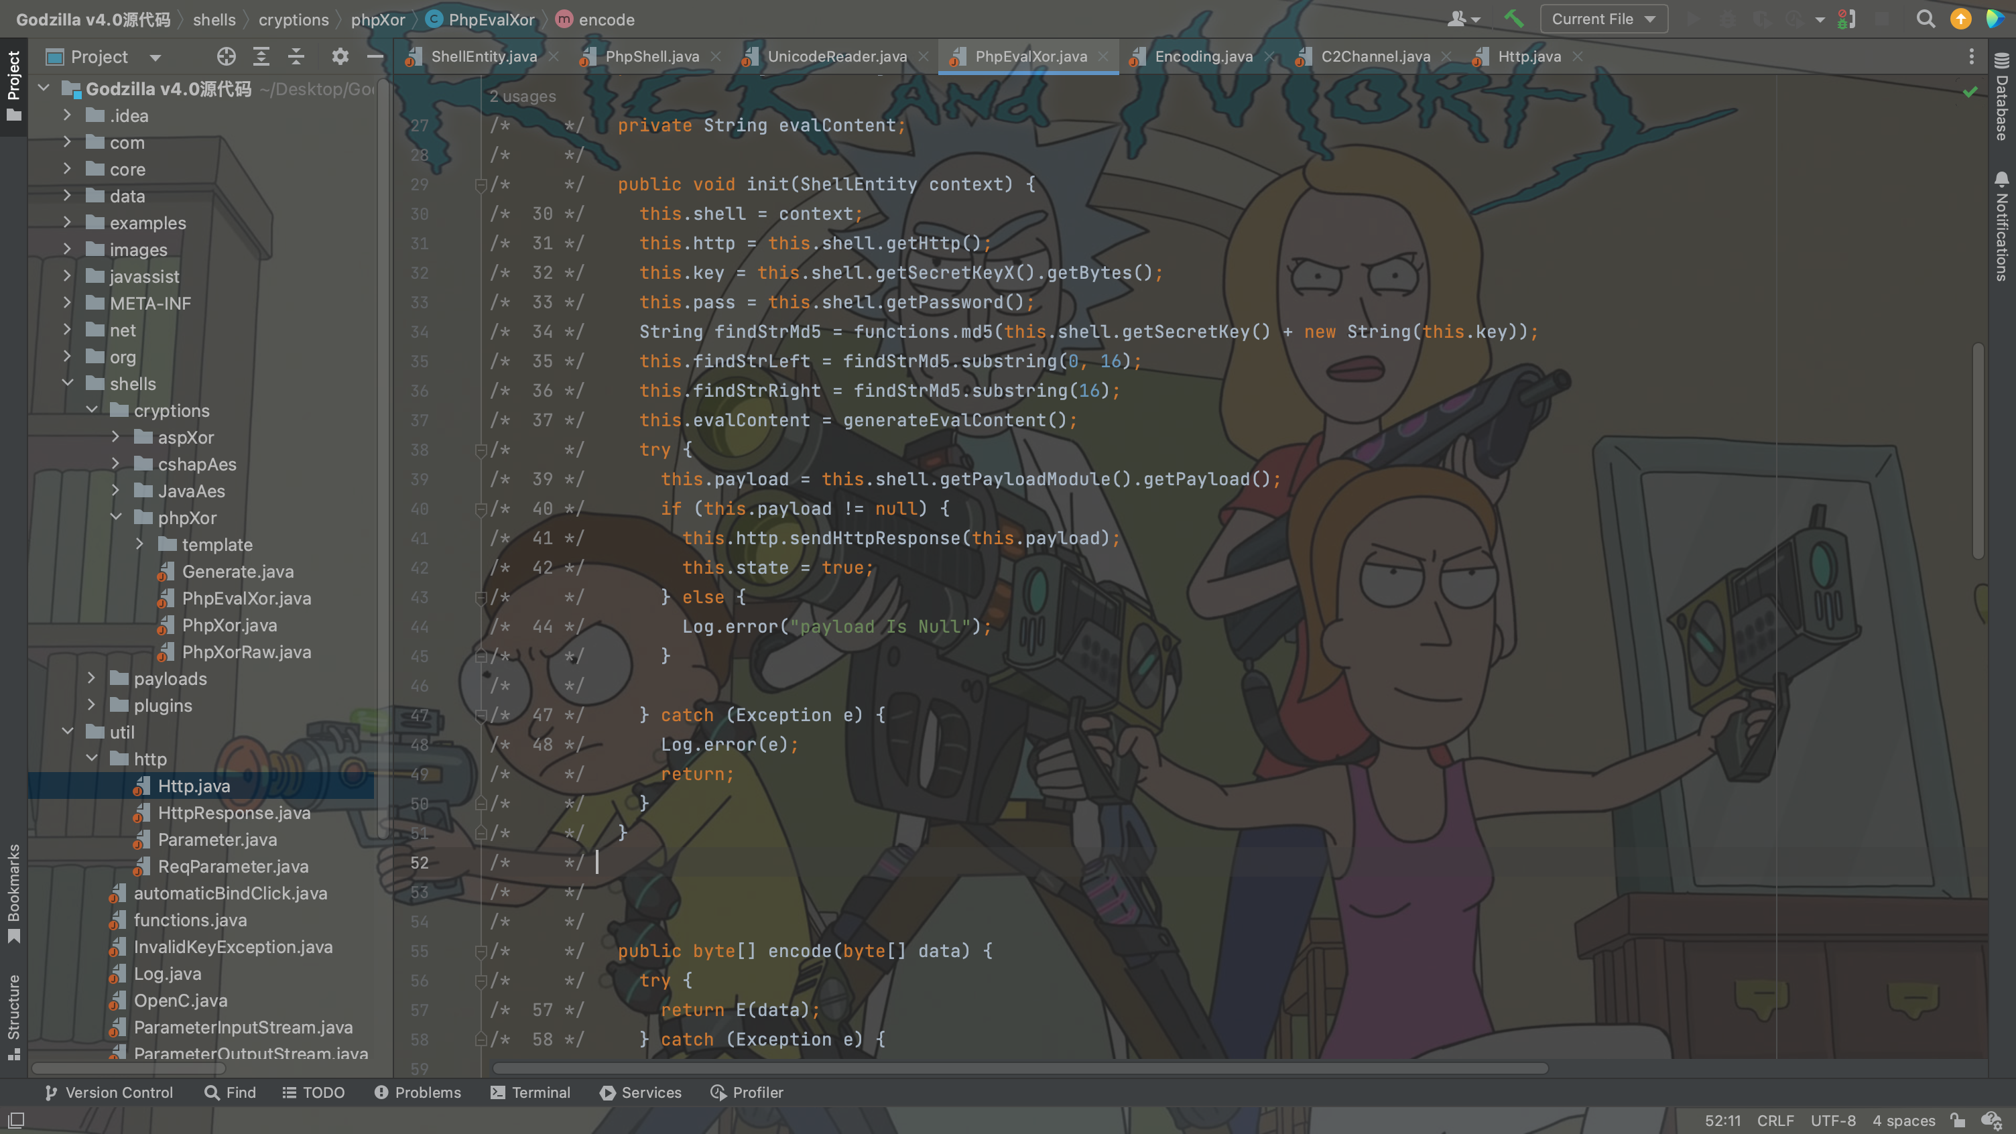
Task: Toggle fold marker at line 38 try block
Action: click(481, 450)
